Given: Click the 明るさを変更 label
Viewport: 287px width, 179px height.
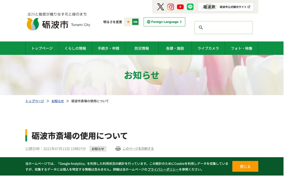Looking at the screenshot, I should [113, 22].
